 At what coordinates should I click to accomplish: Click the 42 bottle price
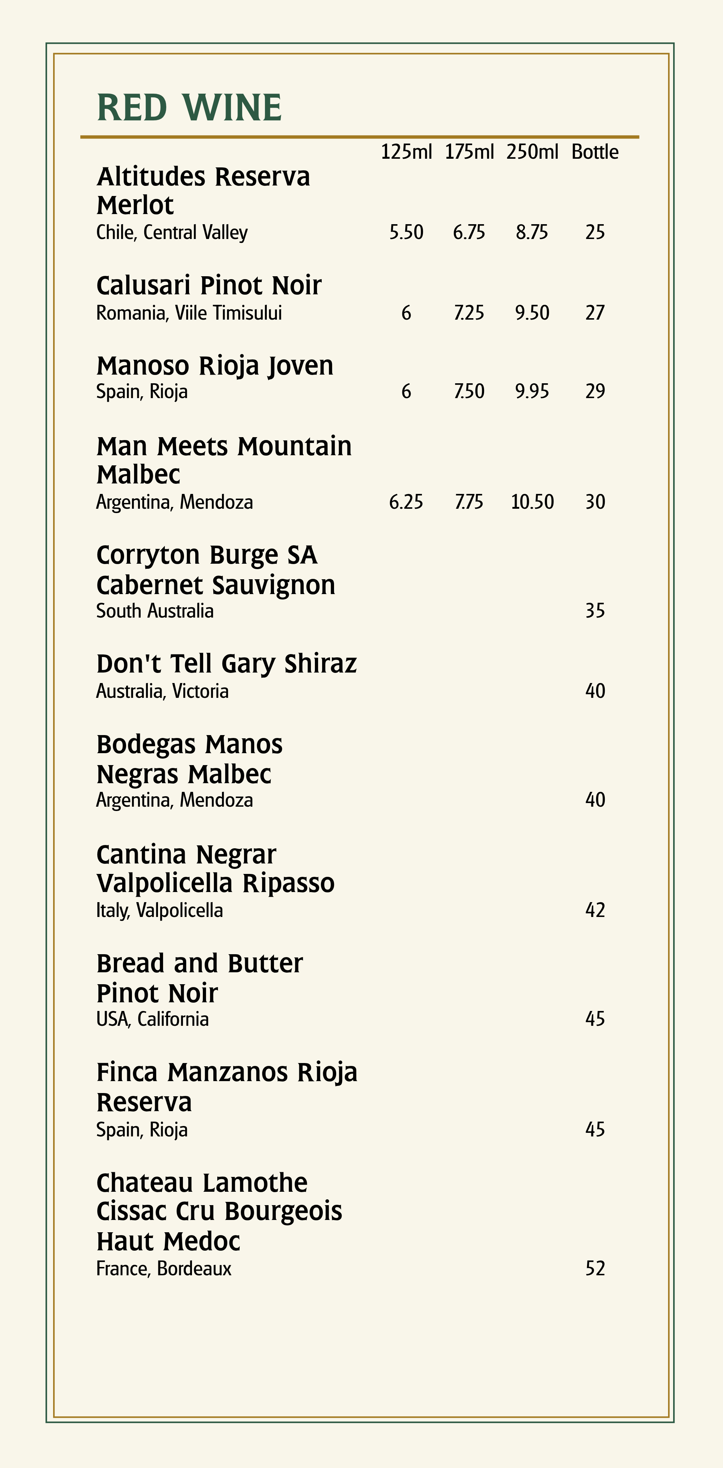pos(595,910)
